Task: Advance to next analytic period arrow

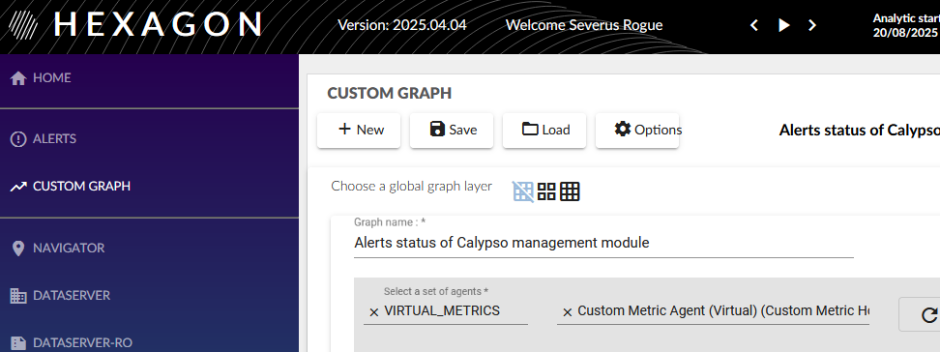Action: pos(812,25)
